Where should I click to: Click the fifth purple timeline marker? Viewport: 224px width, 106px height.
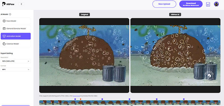(184, 99)
